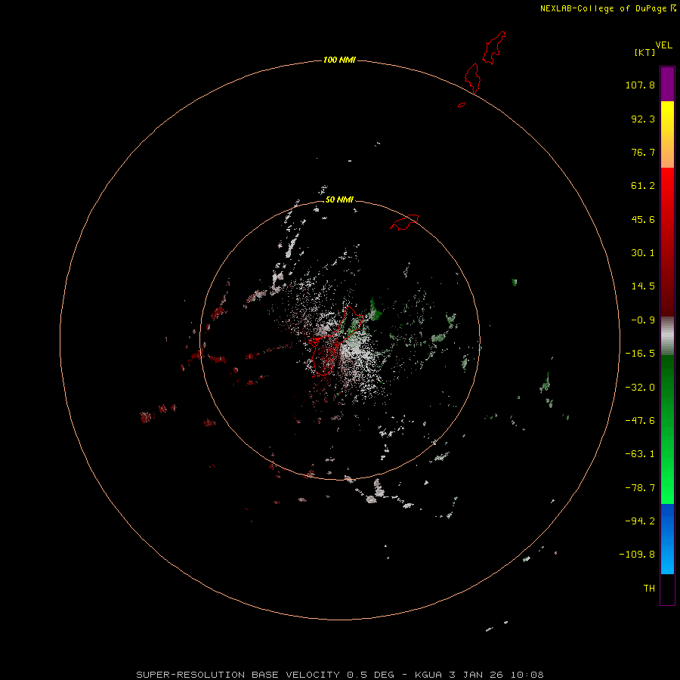Viewport: 680px width, 680px height.
Task: Click the northernmost red island outline at top
Action: (x=494, y=48)
